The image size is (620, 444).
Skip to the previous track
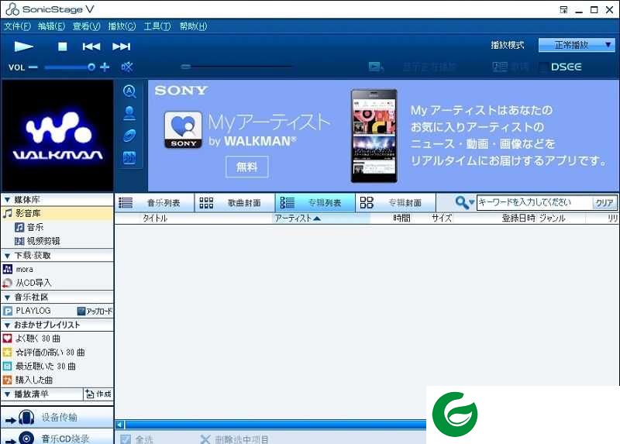(91, 46)
